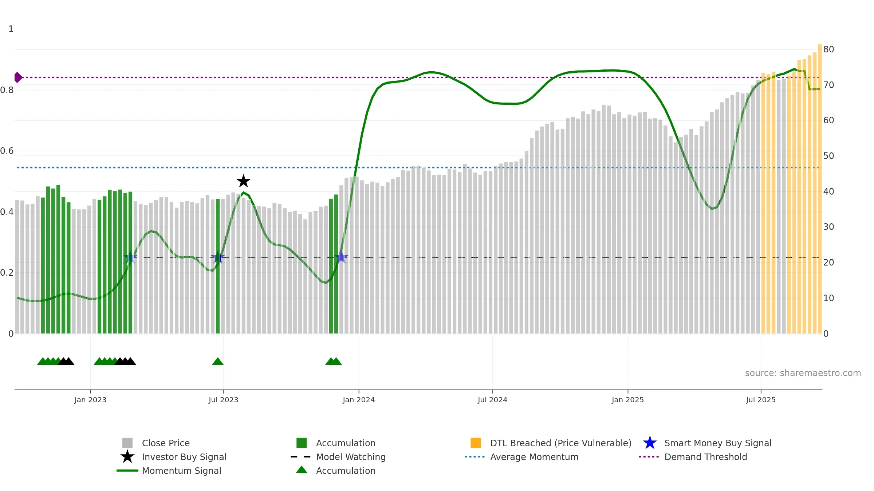This screenshot has width=874, height=491.
Task: Select the blue star near Jul 2023
Action: [218, 258]
